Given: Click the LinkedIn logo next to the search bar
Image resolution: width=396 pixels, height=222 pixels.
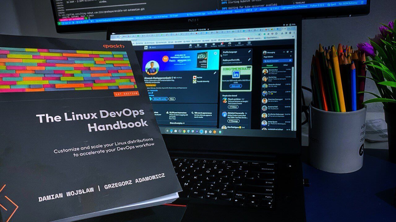Looking at the screenshot, I should (146, 47).
